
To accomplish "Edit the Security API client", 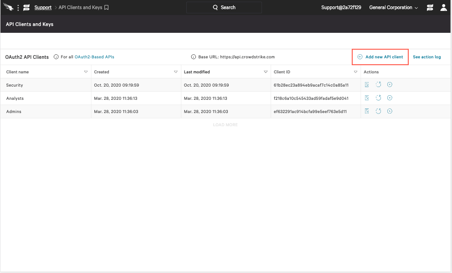I will [367, 85].
